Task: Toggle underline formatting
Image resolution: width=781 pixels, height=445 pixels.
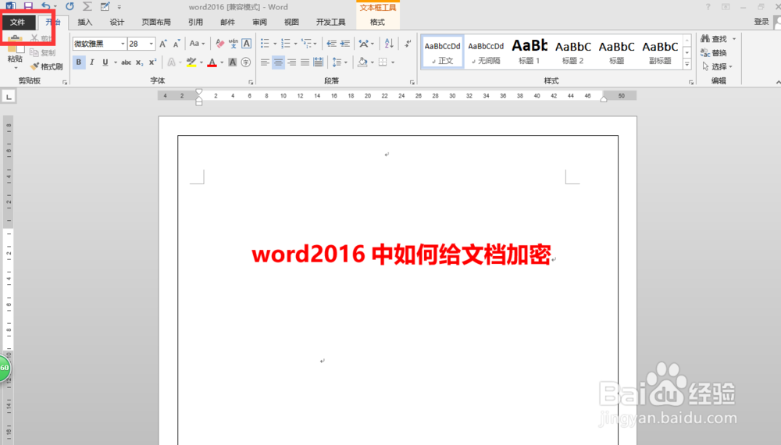Action: point(105,62)
